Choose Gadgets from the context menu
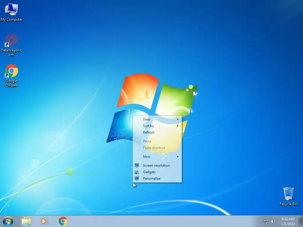 coord(157,172)
